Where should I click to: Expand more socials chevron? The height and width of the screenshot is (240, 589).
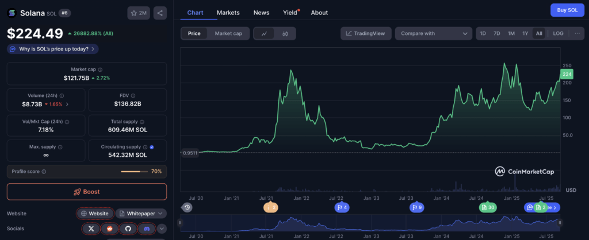tap(162, 229)
